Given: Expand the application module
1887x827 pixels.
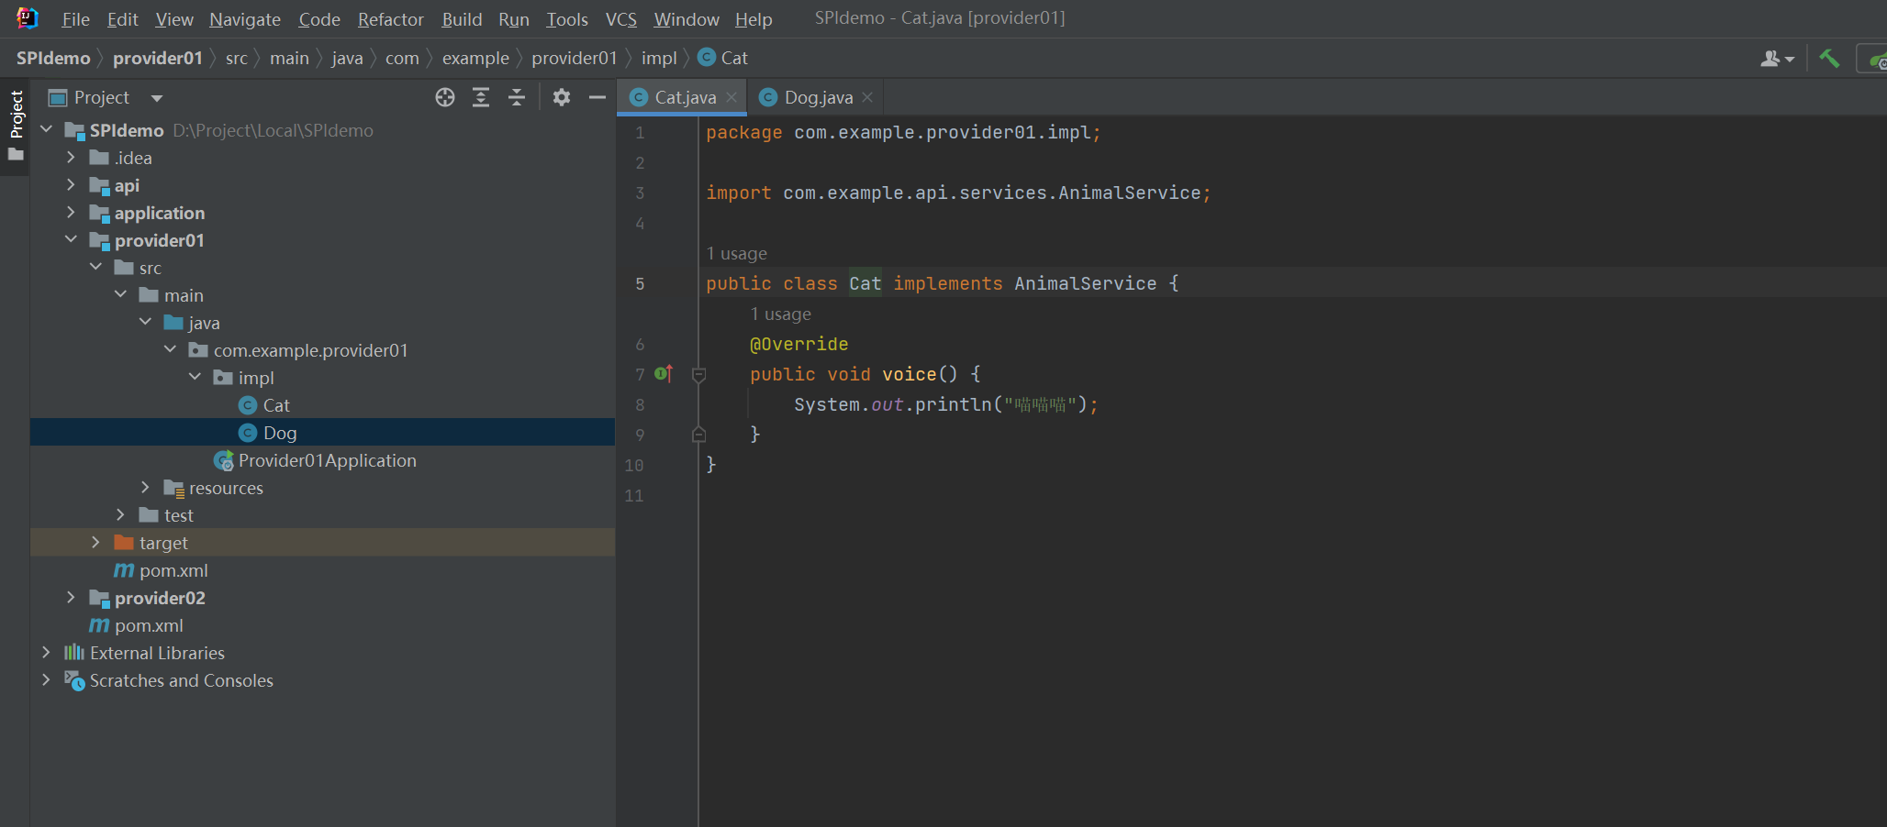Looking at the screenshot, I should click(72, 213).
